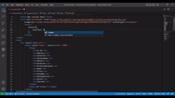Open Run and Debug view
Viewport: 175px width, 98px height.
[3, 30]
